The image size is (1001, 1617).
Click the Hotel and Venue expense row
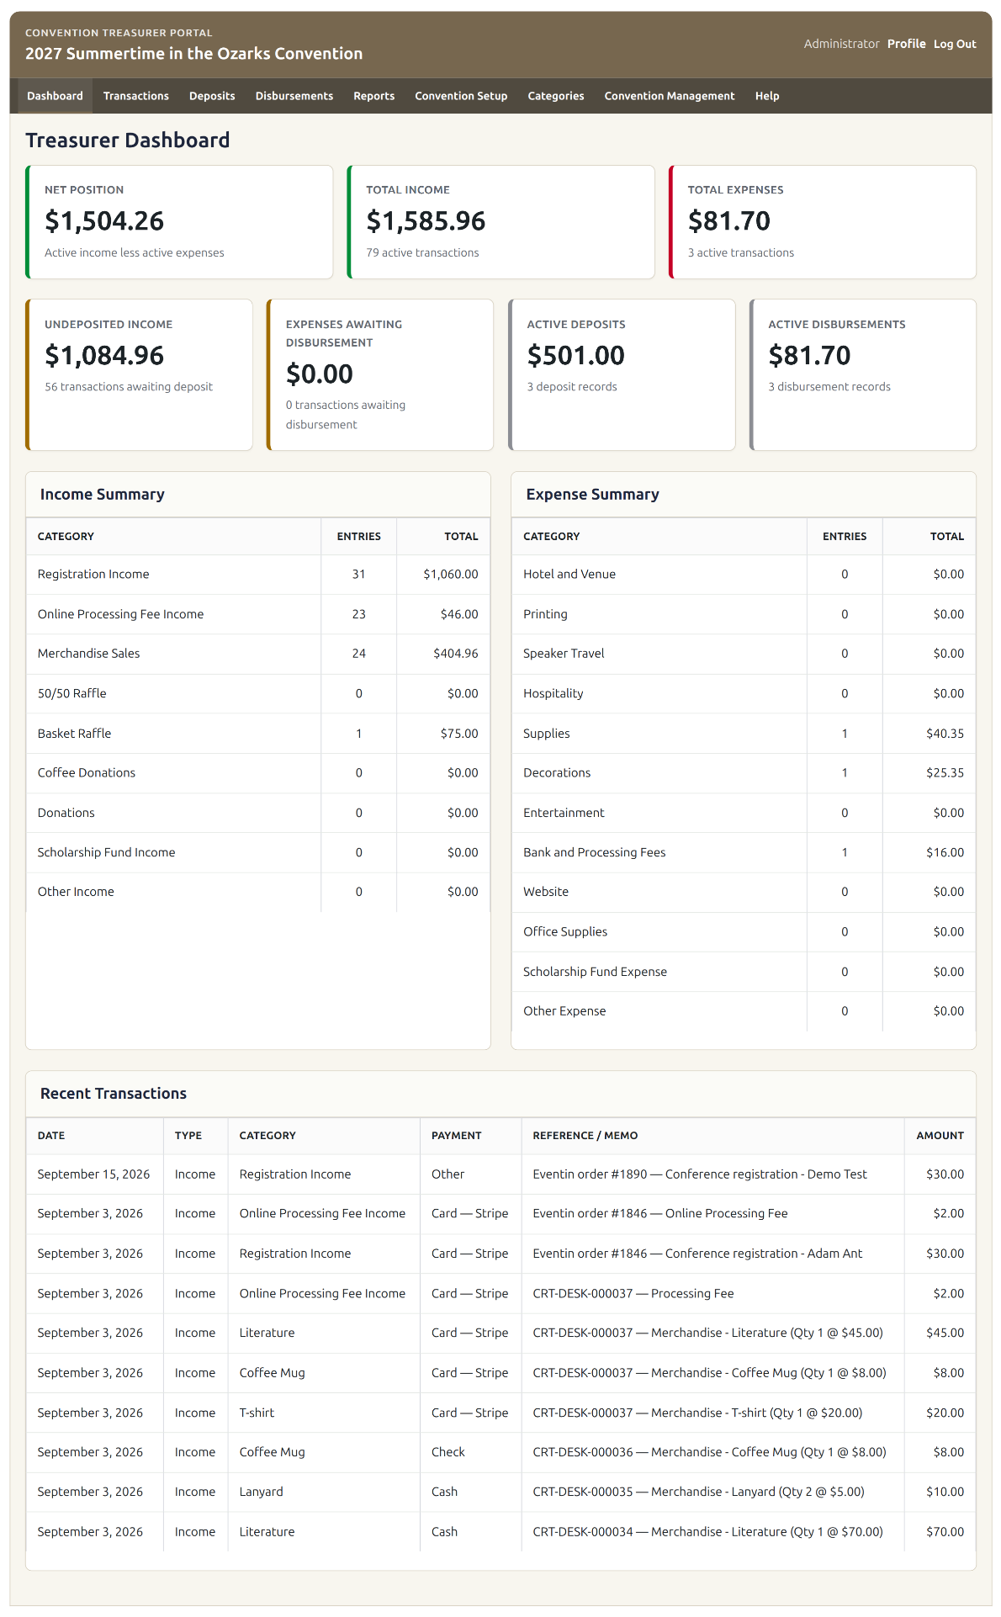coord(744,575)
